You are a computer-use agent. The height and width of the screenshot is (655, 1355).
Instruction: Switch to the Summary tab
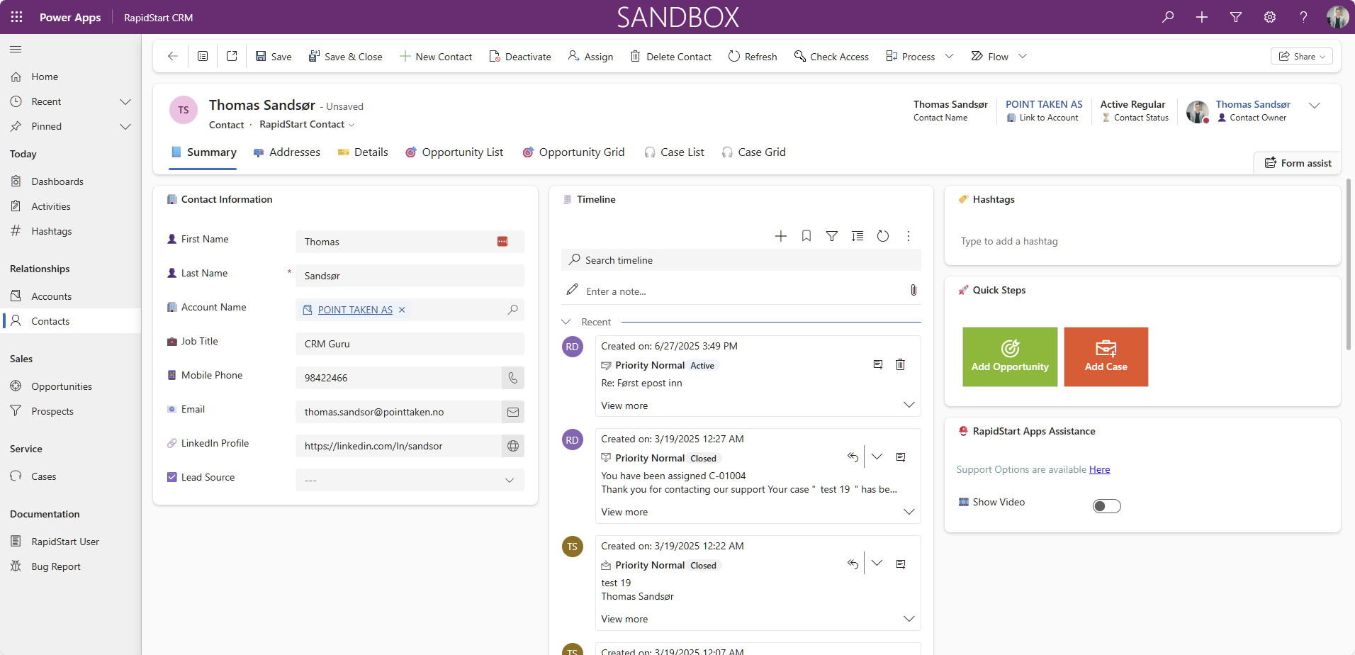pyautogui.click(x=203, y=152)
